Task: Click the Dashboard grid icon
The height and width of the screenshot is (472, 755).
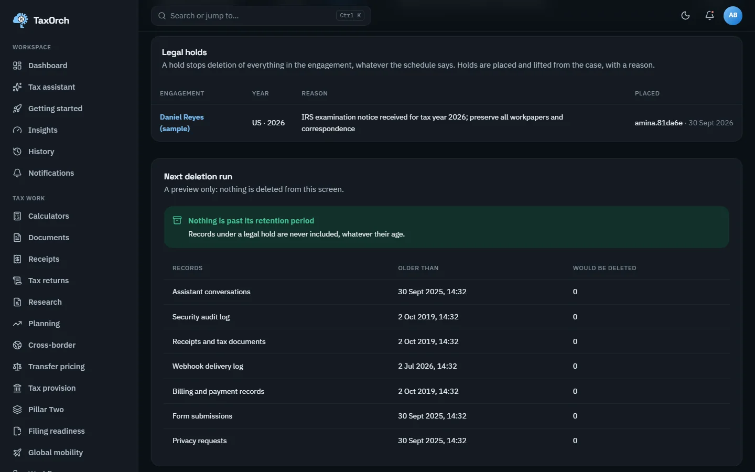Action: (17, 66)
